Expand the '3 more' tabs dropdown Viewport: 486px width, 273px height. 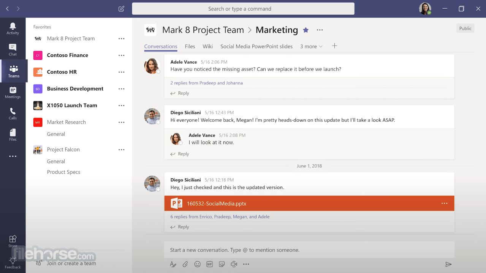tap(311, 46)
